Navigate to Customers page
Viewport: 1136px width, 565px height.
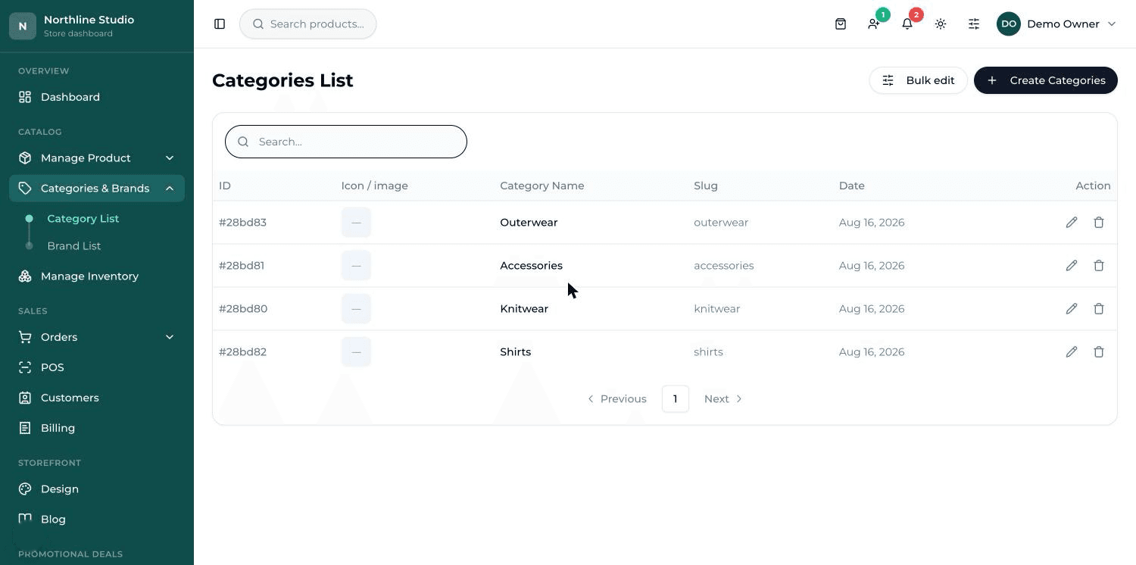97,398
